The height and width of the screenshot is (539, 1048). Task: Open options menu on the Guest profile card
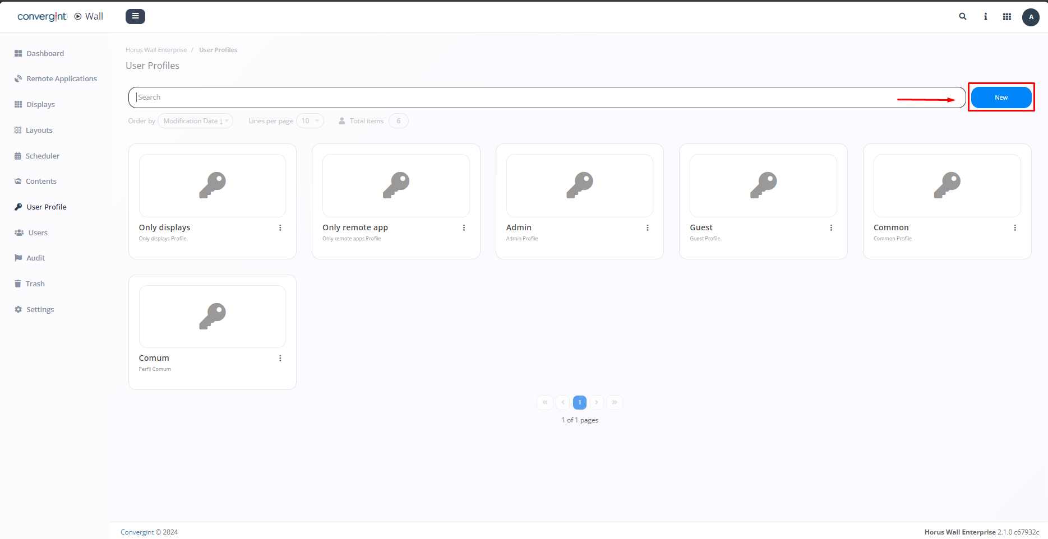click(831, 227)
